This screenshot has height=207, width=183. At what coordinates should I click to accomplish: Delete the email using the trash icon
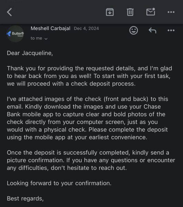tap(130, 12)
